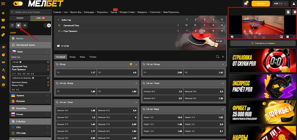Toggle the light/dark theme switch
Screen dimensions: 297x140
pyautogui.click(x=18, y=3)
